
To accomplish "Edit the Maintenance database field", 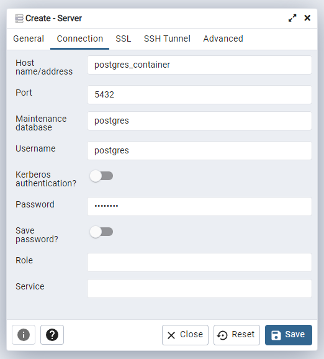I will click(199, 120).
